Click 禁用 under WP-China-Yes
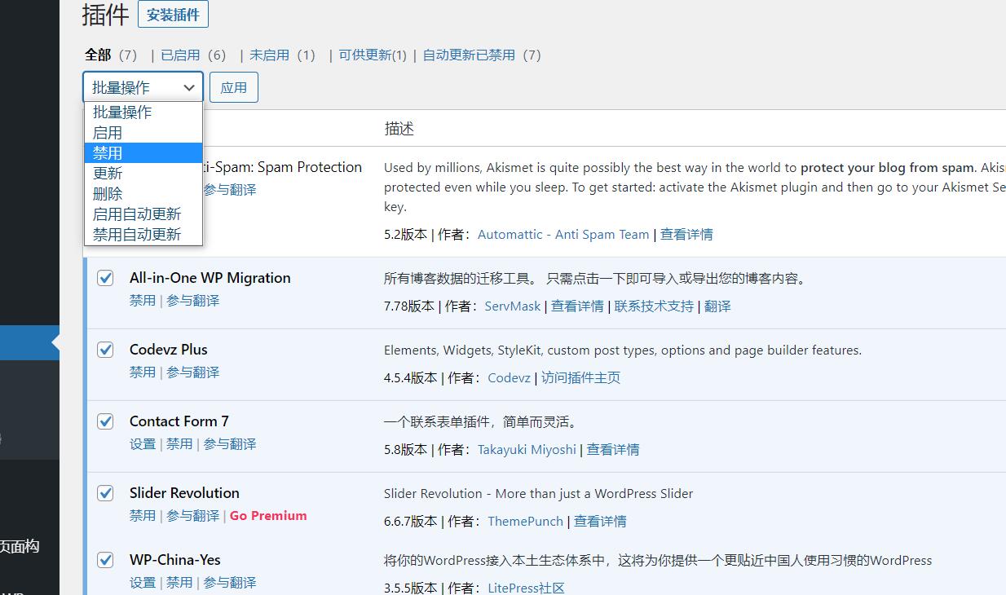 point(179,583)
